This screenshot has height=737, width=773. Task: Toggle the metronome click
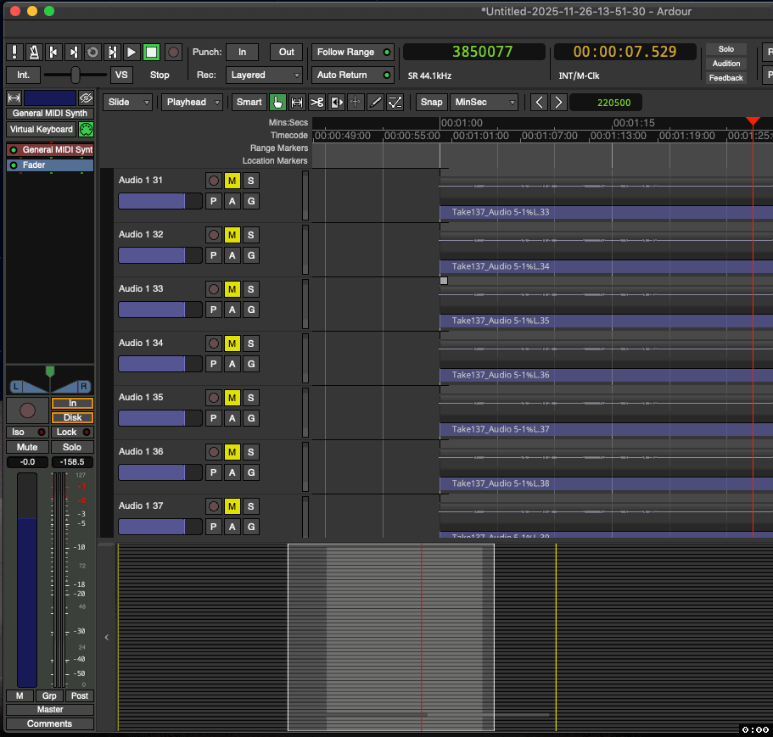point(35,53)
